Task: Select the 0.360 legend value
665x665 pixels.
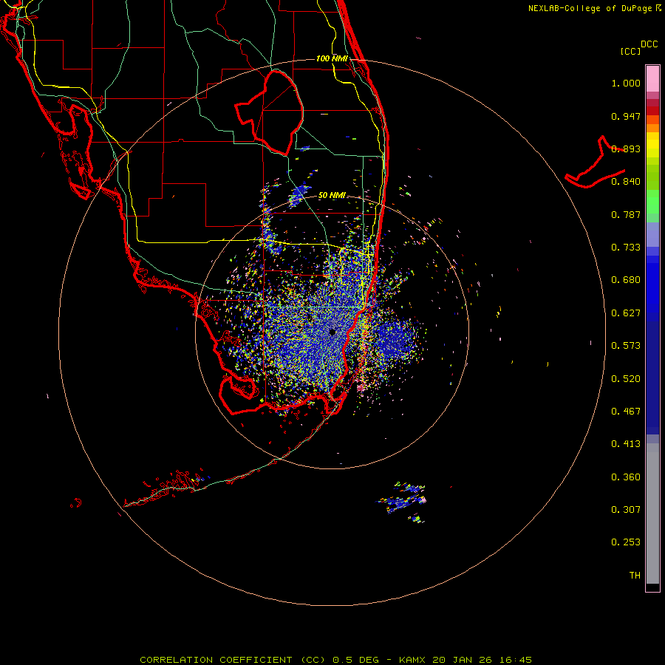Action: (x=626, y=477)
